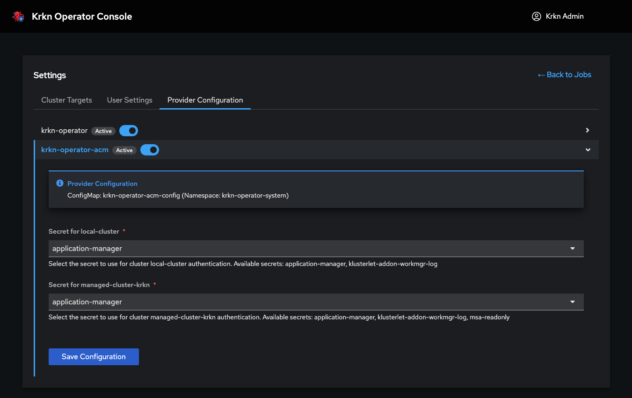This screenshot has width=632, height=398.
Task: Select the Secret for managed-cluster-krkn field
Action: coord(316,302)
